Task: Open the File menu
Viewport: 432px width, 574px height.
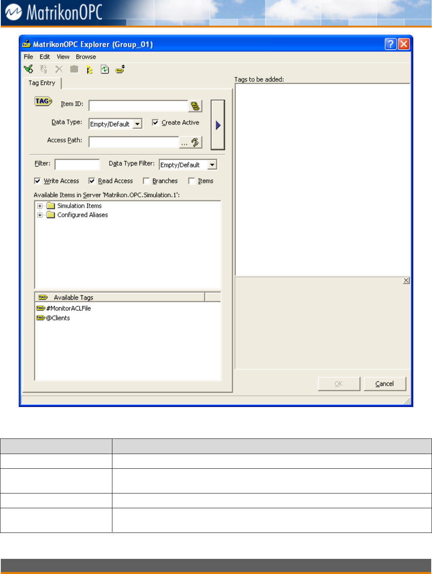Action: [28, 57]
